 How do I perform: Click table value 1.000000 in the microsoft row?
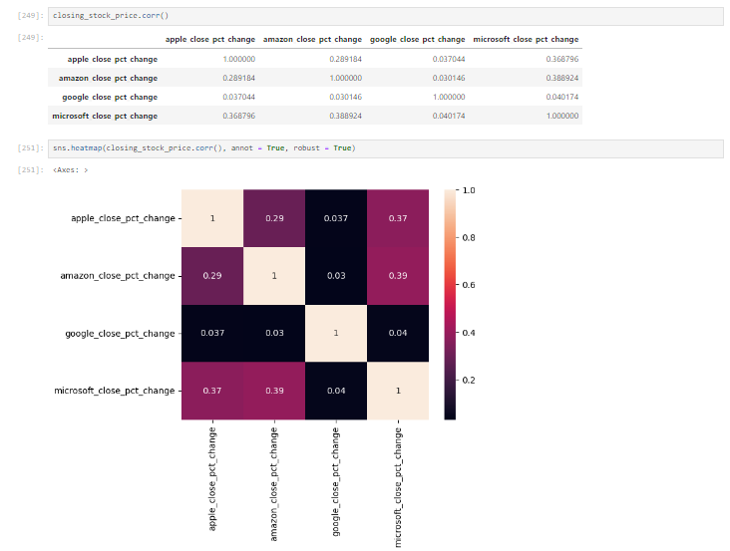point(562,116)
